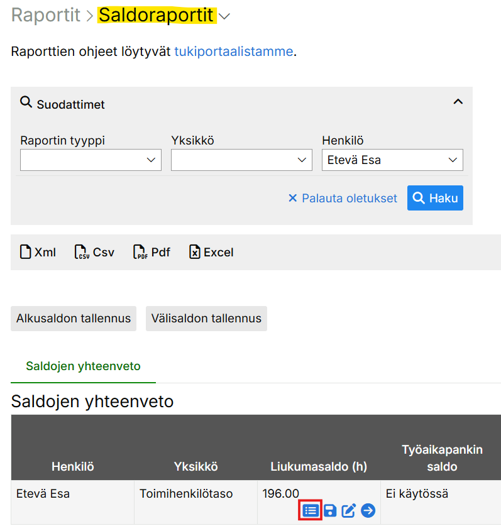The width and height of the screenshot is (501, 531).
Task: Open the list details icon in Liukumasaldo cell
Action: [x=310, y=511]
